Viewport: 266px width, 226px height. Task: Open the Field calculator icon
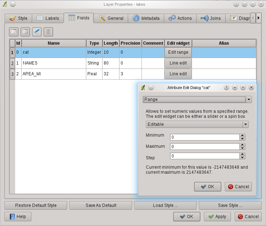[x=48, y=32]
